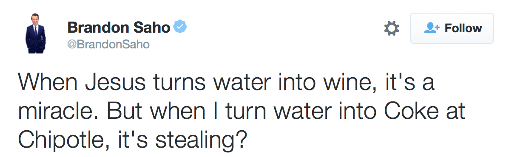Visit the @BrandonSaho handle link
This screenshot has height=157, width=506.
coord(108,45)
